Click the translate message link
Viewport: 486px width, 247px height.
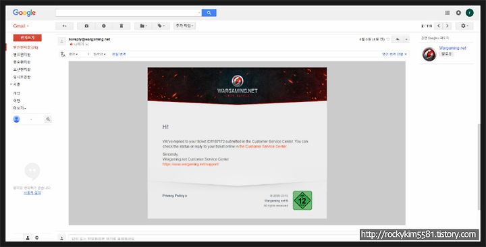(119, 54)
